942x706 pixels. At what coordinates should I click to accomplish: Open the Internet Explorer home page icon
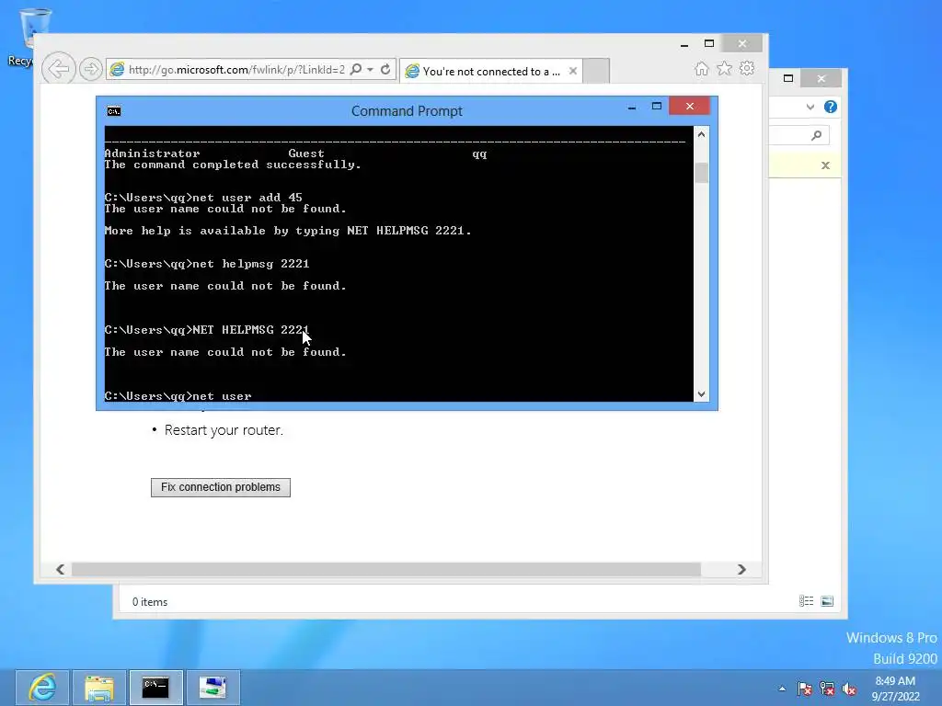pyautogui.click(x=701, y=69)
